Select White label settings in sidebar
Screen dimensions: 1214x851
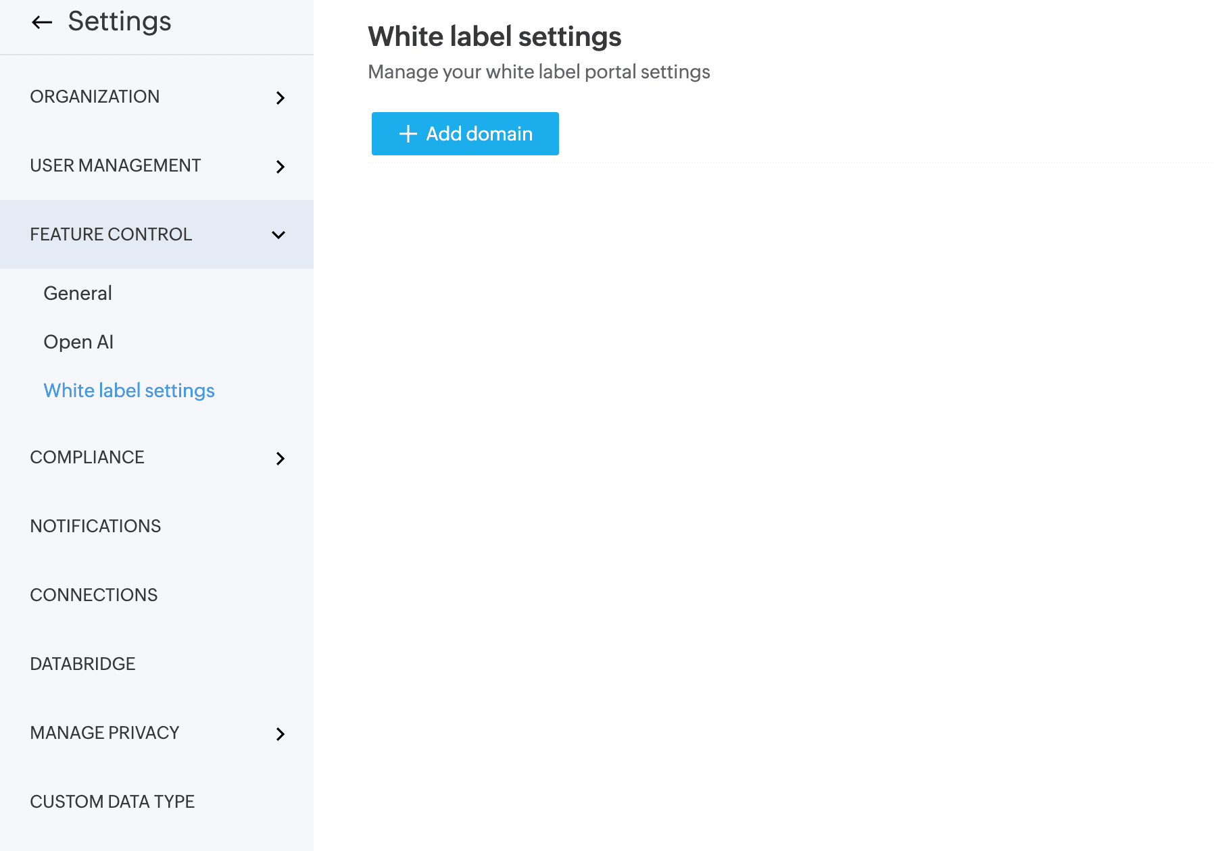pos(129,390)
